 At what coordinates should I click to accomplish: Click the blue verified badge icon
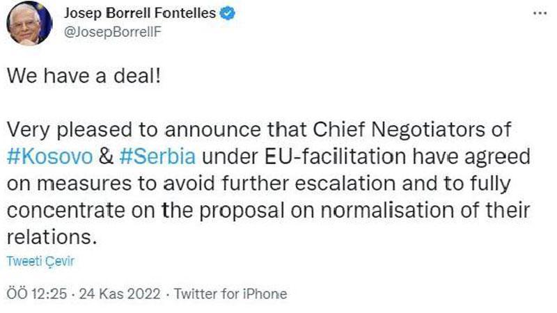[x=226, y=13]
